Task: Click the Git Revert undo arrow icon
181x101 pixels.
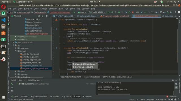Action: point(152,12)
